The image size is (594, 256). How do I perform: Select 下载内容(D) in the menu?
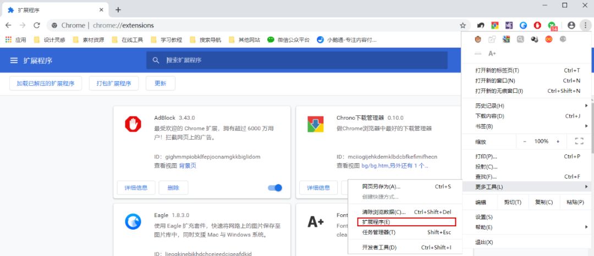click(526, 116)
